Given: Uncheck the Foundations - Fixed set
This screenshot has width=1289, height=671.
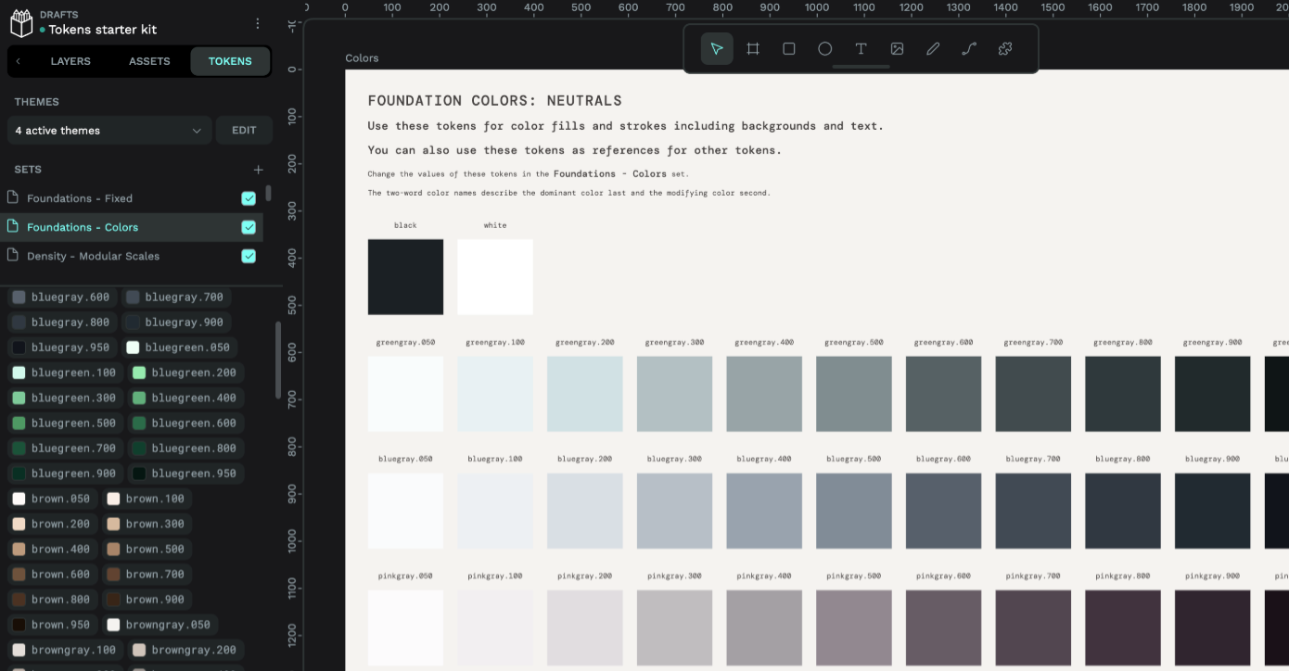Looking at the screenshot, I should pyautogui.click(x=249, y=198).
